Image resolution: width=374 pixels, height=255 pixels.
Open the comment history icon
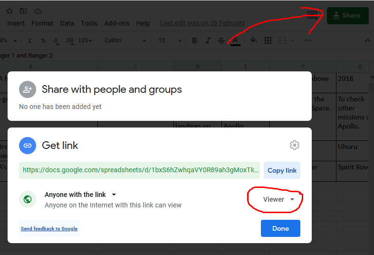pyautogui.click(x=312, y=15)
